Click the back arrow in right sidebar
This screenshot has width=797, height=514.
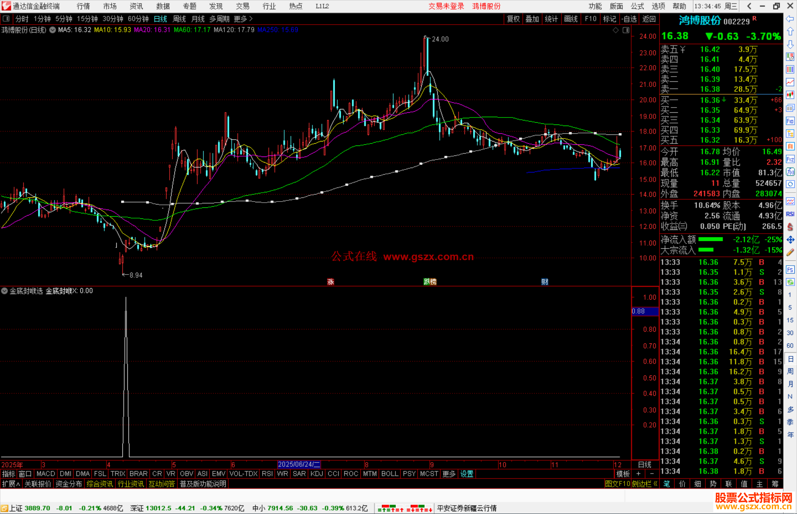(790, 19)
